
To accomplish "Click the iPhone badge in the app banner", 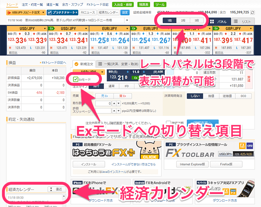I will point(77,183).
